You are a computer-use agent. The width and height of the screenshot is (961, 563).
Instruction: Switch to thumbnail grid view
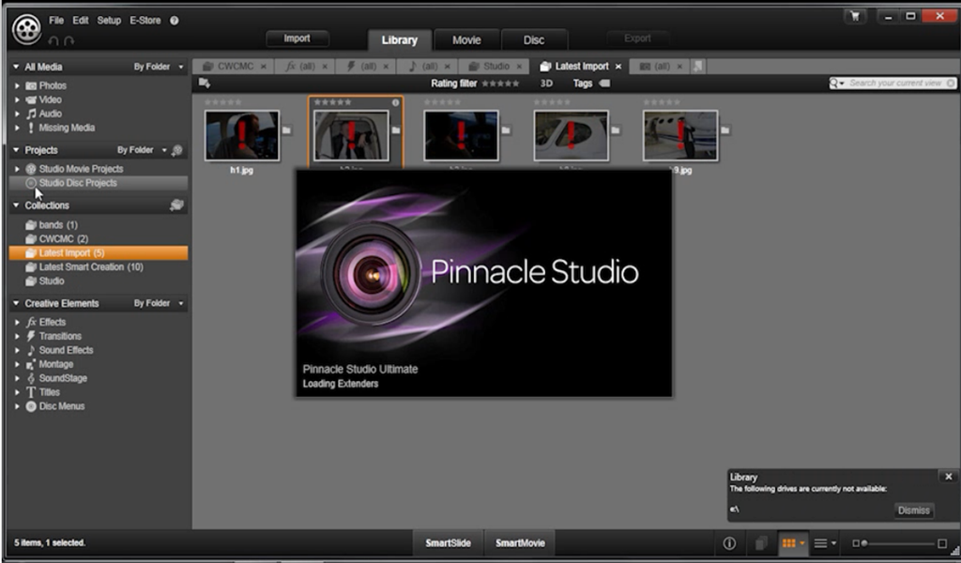click(788, 543)
